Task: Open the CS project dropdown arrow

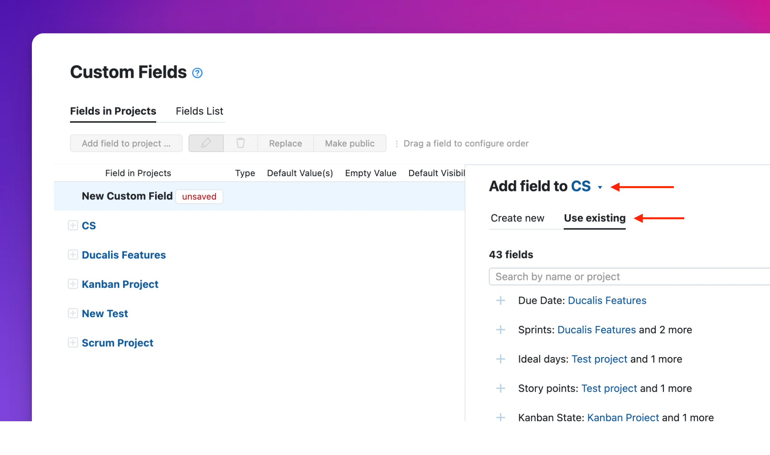Action: coord(600,188)
